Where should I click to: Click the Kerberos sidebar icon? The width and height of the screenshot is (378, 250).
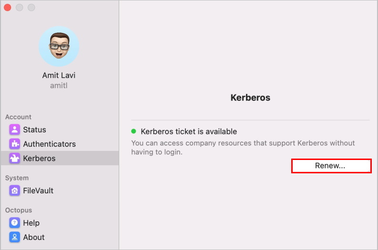coord(14,158)
